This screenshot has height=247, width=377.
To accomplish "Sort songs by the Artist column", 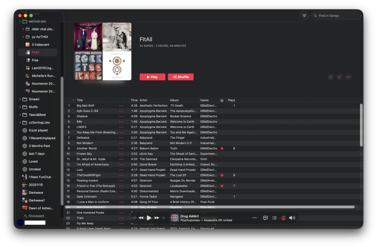I will [x=153, y=100].
